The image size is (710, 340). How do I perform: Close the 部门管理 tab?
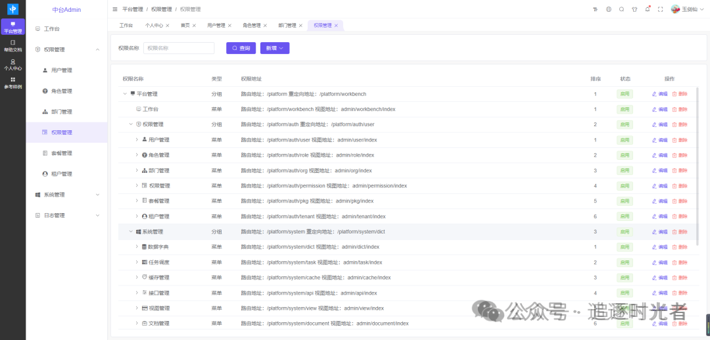[300, 26]
